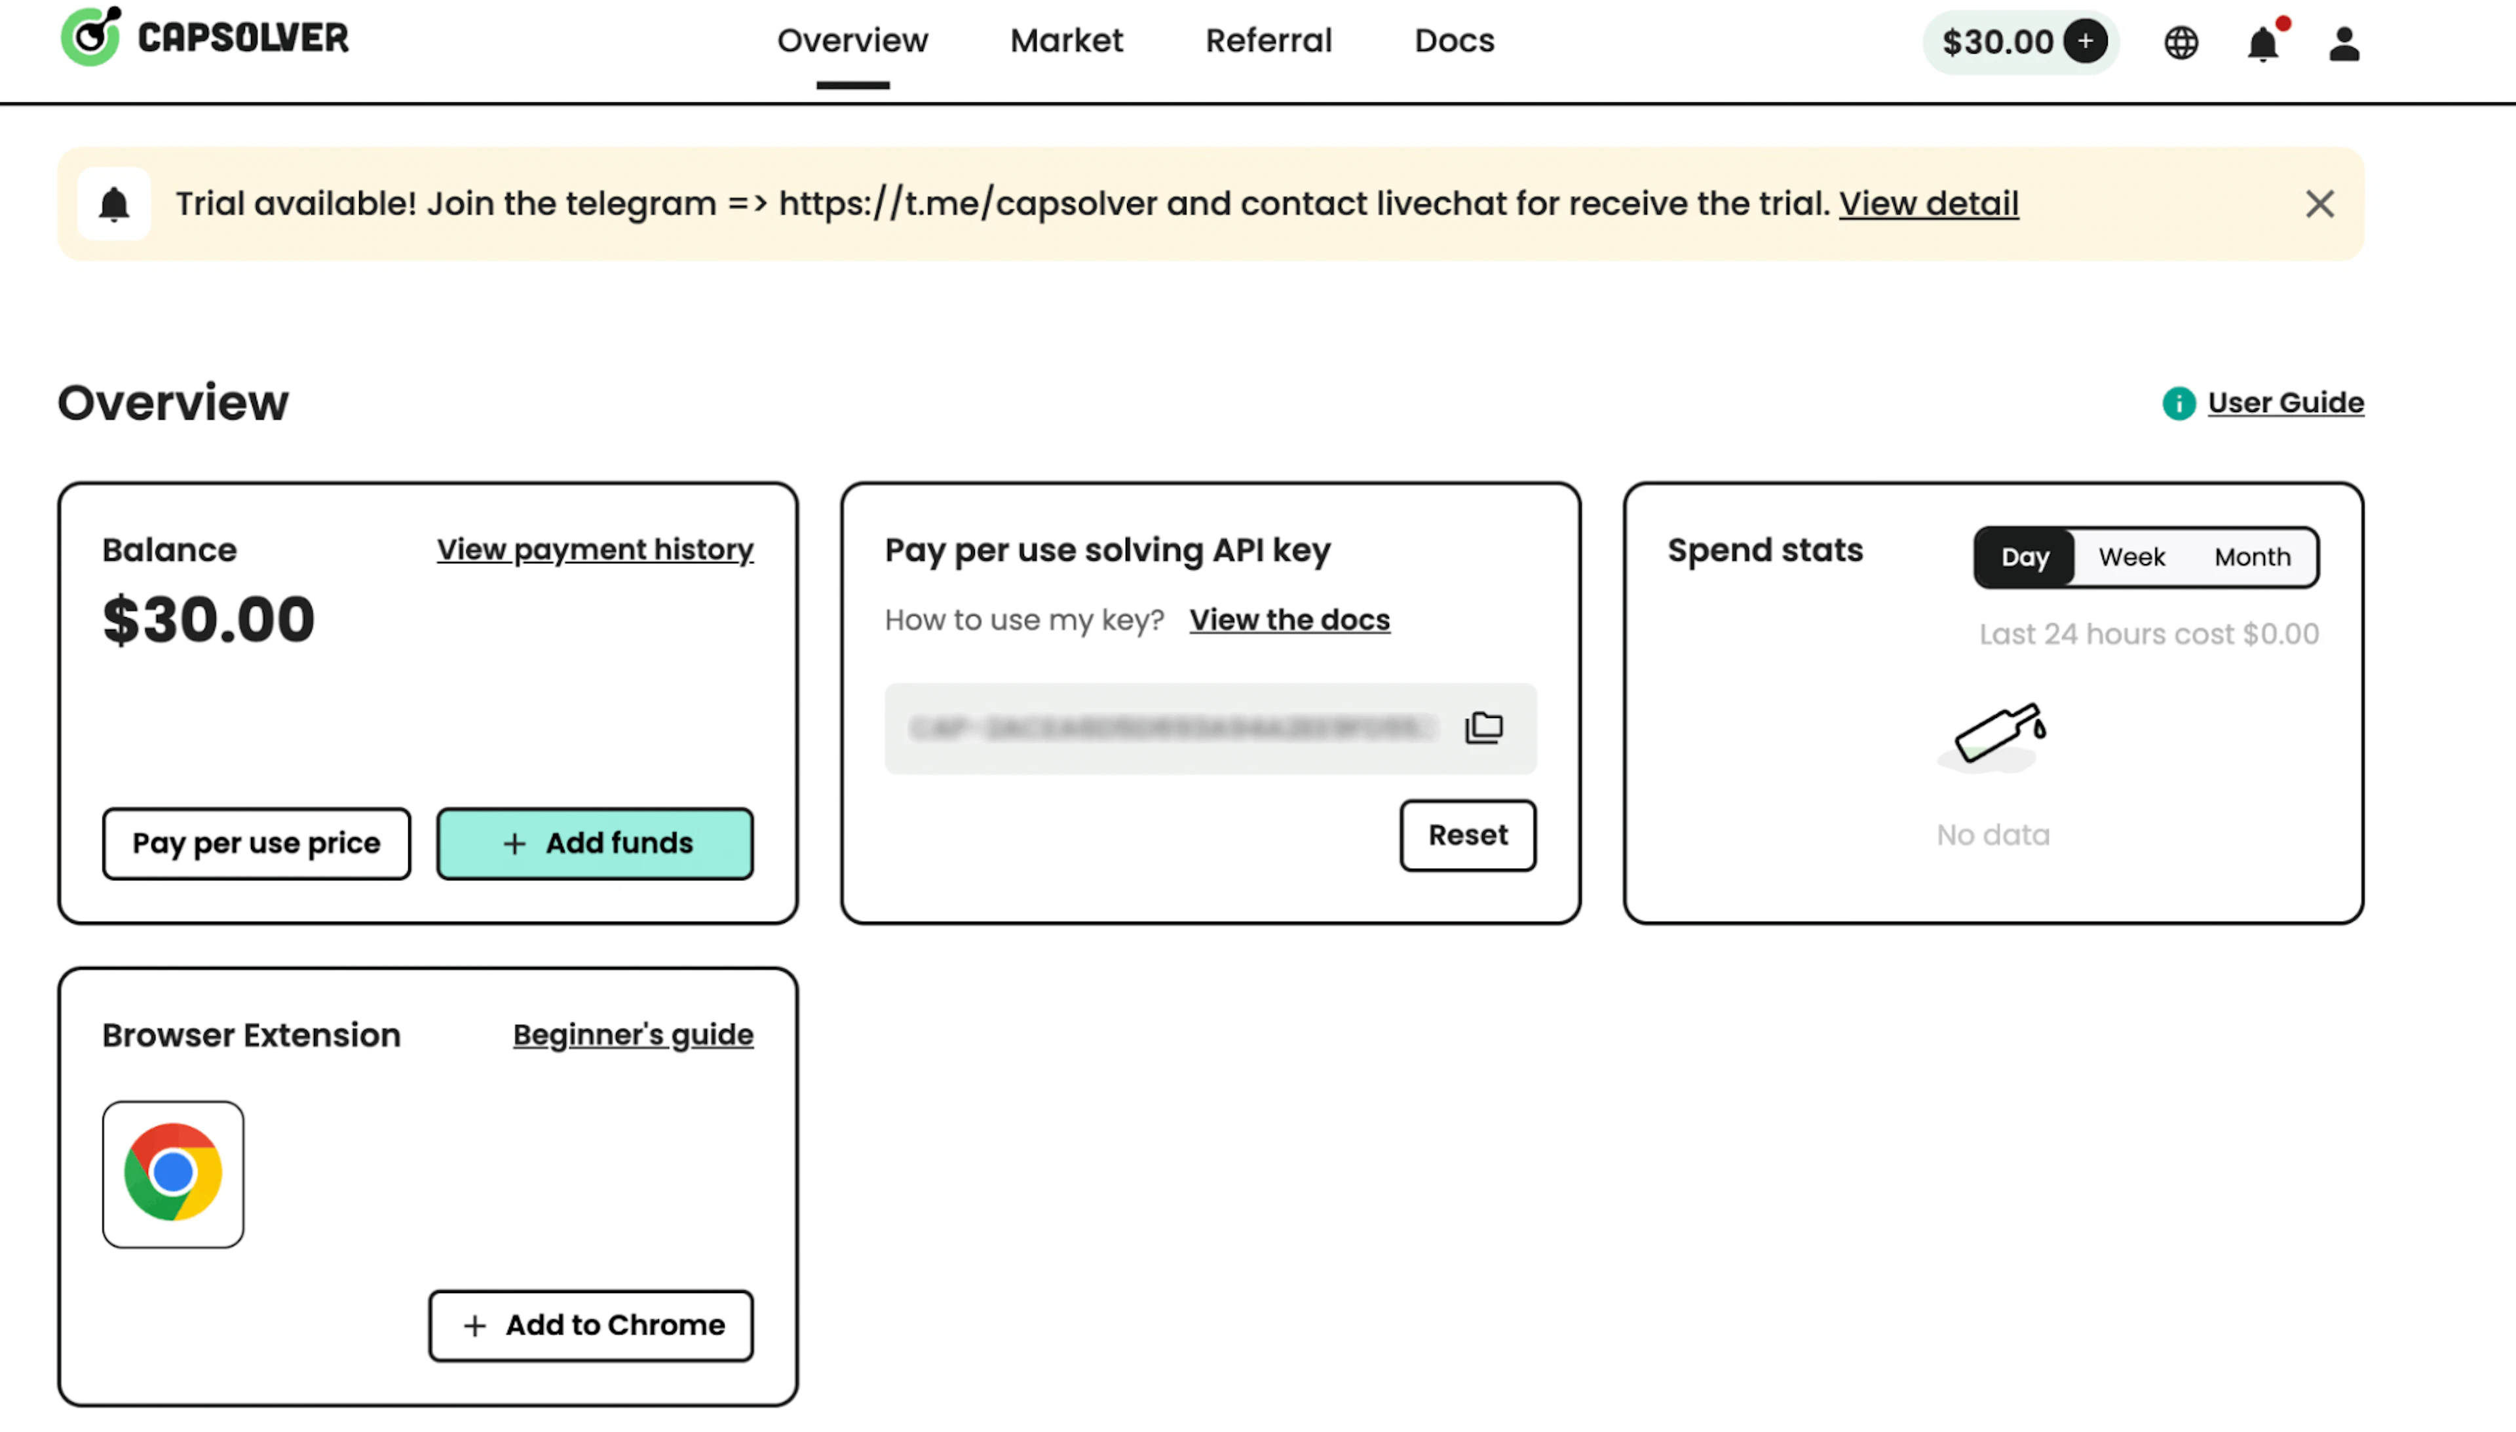This screenshot has width=2516, height=1432.
Task: Click Add to Chrome button
Action: tap(591, 1326)
